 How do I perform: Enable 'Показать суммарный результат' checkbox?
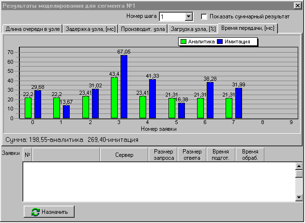tap(204, 16)
